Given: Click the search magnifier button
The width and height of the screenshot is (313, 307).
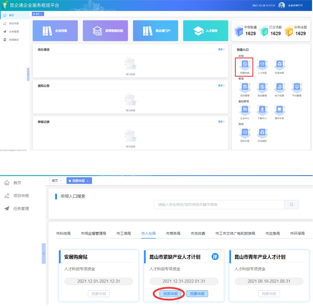Looking at the screenshot, I should click(291, 205).
